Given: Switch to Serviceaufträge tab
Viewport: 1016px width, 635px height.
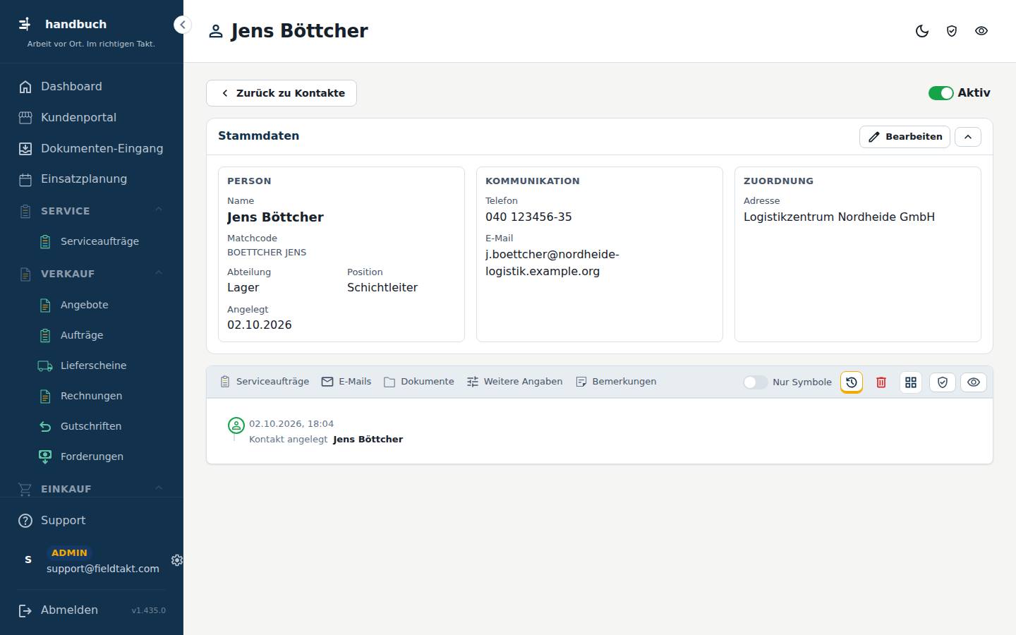Looking at the screenshot, I should pyautogui.click(x=265, y=382).
